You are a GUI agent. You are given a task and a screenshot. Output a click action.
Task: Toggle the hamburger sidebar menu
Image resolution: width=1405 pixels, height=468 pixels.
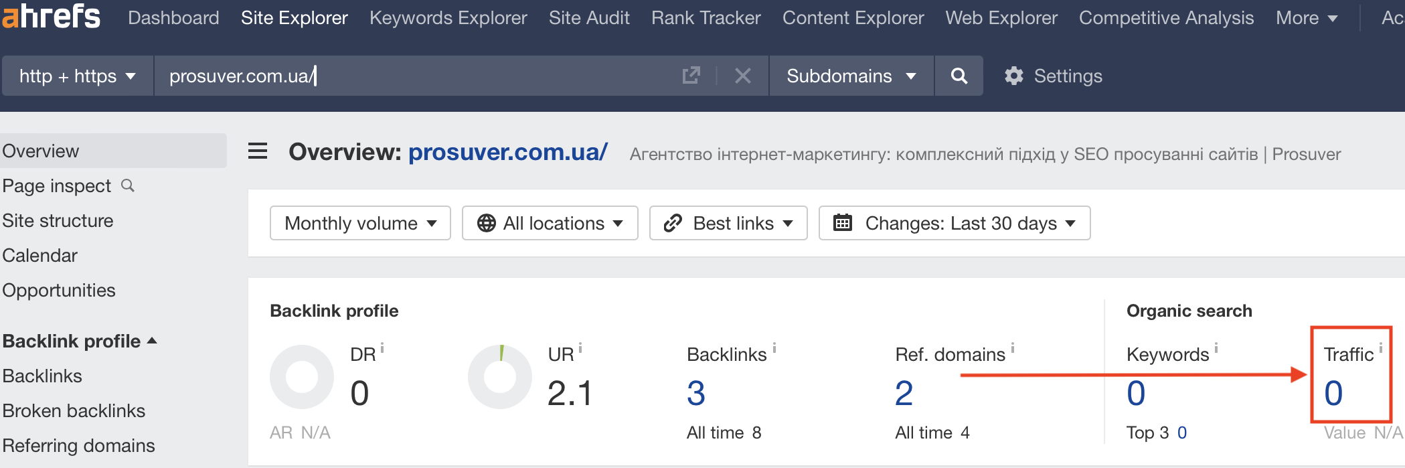tap(258, 151)
